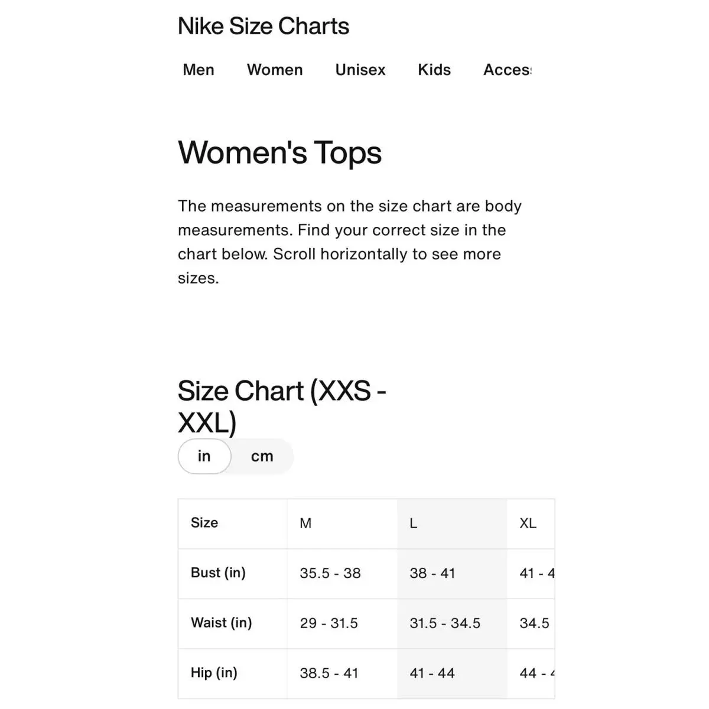
Task: Click the XL size column header
Action: pos(531,523)
